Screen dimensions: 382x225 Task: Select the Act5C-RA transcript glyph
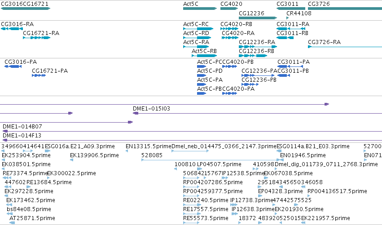pyautogui.click(x=196, y=47)
